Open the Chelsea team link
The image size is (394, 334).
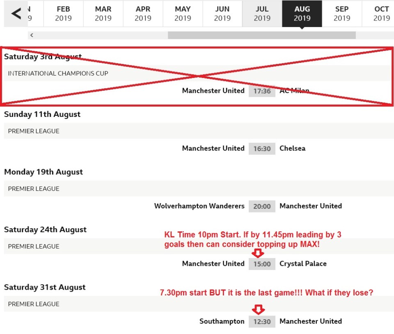[x=292, y=148]
